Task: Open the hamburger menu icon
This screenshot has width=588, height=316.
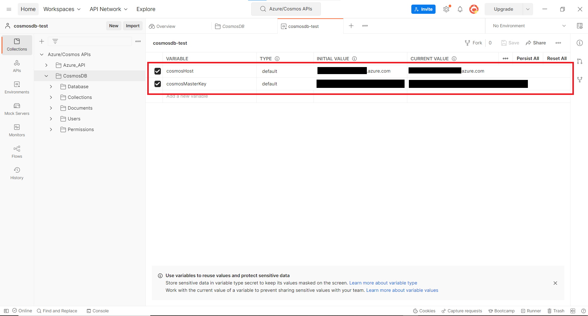Action: [x=9, y=9]
